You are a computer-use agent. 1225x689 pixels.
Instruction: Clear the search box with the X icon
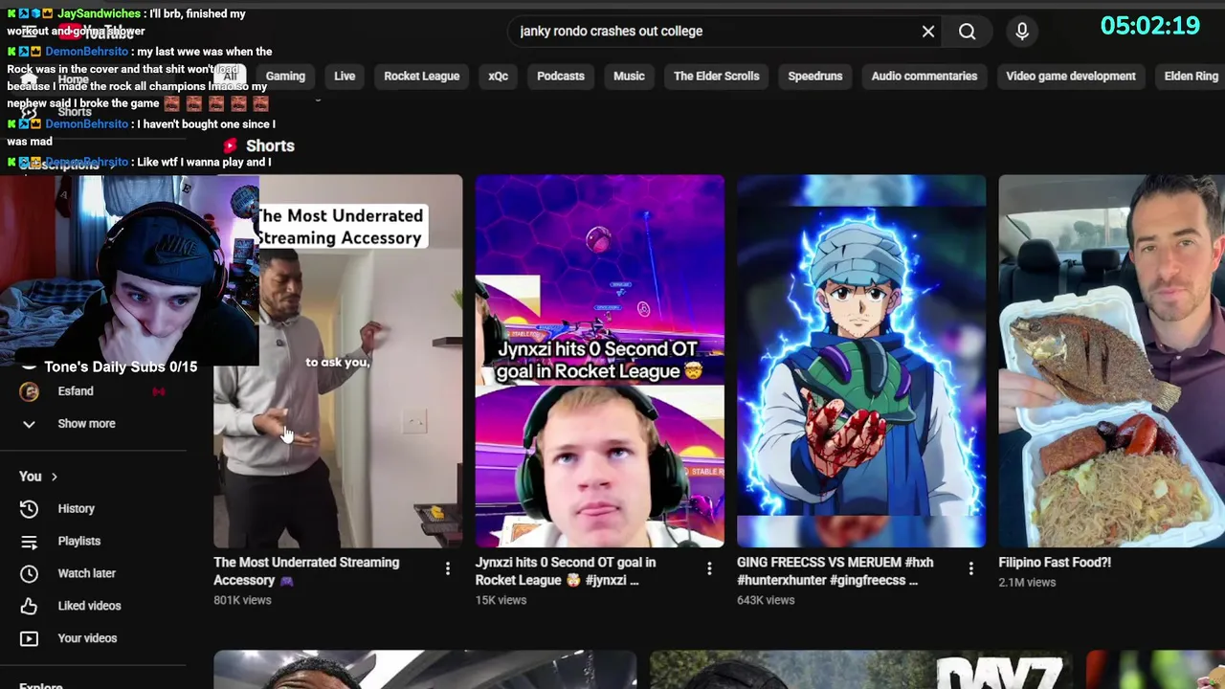click(x=928, y=32)
